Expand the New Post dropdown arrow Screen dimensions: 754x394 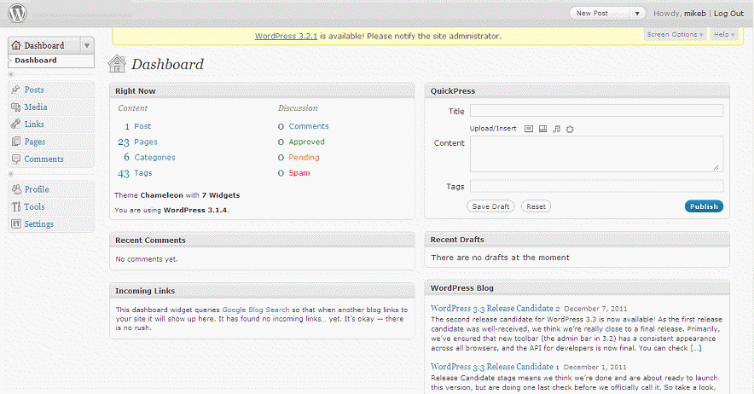pyautogui.click(x=637, y=14)
